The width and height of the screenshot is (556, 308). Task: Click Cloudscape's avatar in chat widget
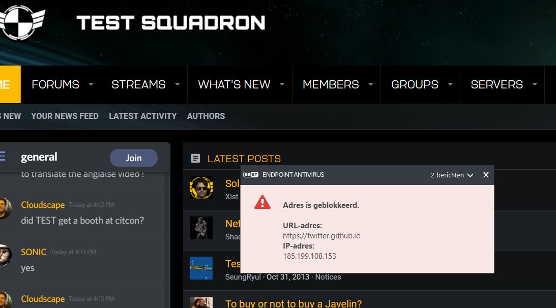click(x=5, y=208)
